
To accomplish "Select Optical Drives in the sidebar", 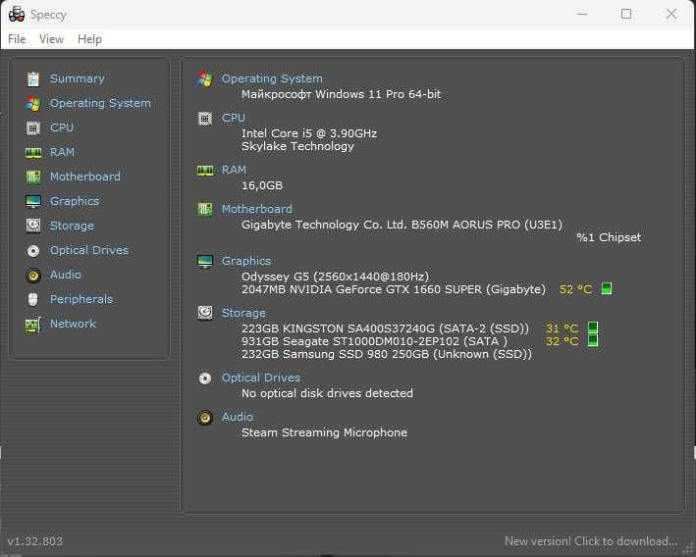I will click(x=89, y=250).
